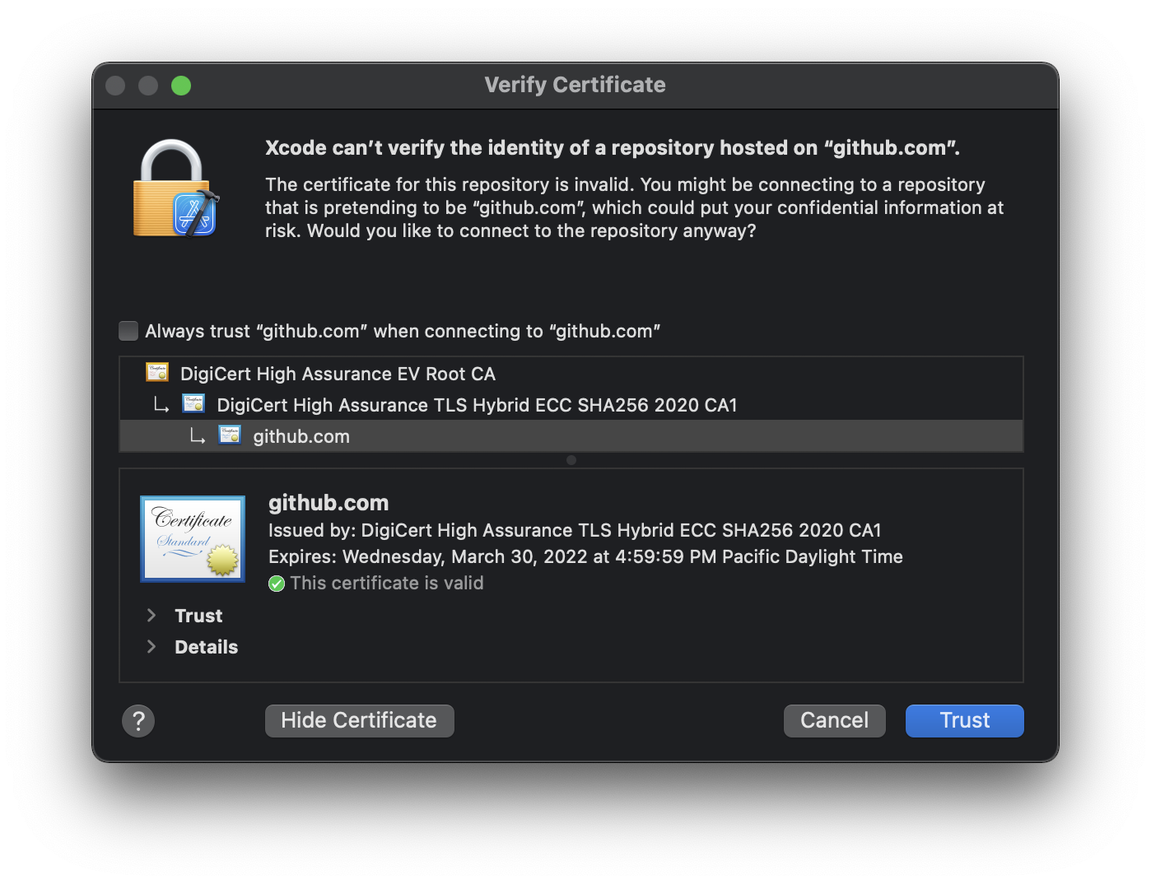Click the Verify Certificate title bar
The width and height of the screenshot is (1151, 884).
coord(575,85)
